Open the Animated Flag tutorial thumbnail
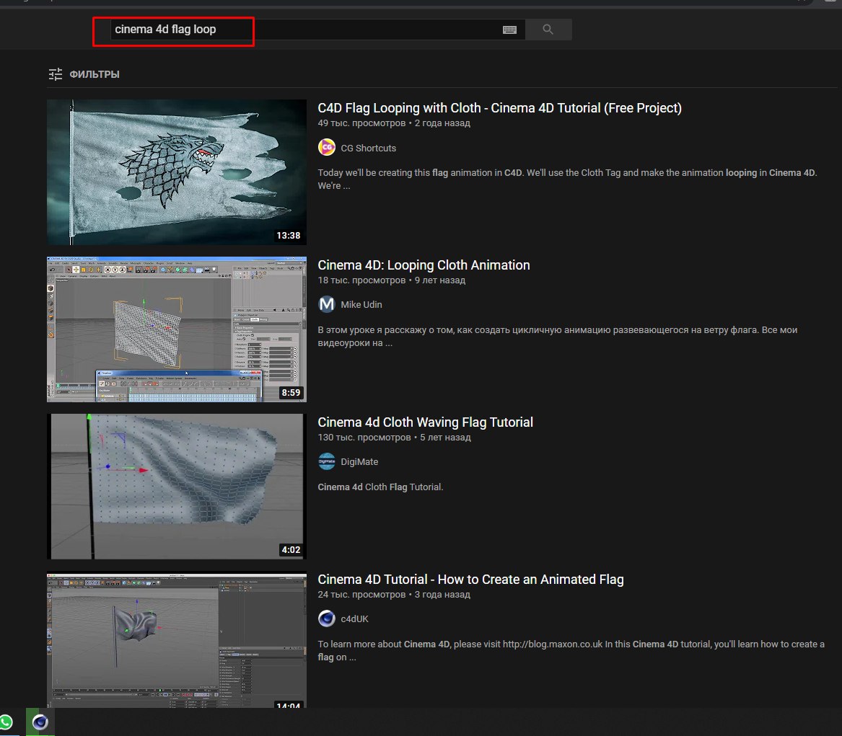Image resolution: width=842 pixels, height=736 pixels. click(177, 640)
